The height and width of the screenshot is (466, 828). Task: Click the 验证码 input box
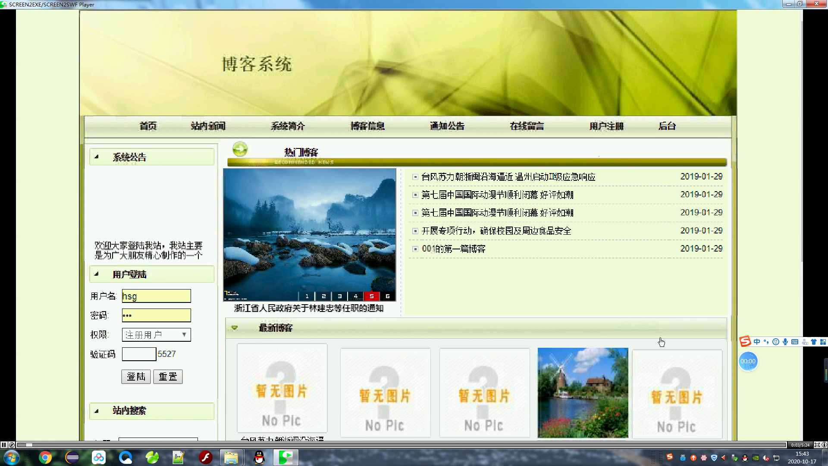point(139,354)
